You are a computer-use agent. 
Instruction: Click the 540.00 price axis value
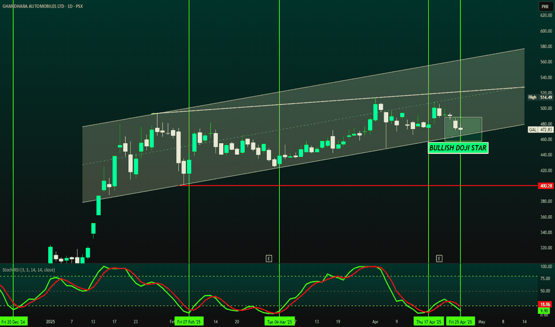(x=546, y=77)
